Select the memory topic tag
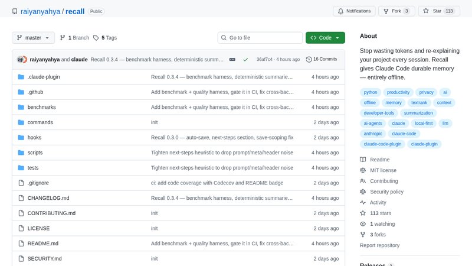This screenshot has height=266, width=472. click(x=394, y=102)
